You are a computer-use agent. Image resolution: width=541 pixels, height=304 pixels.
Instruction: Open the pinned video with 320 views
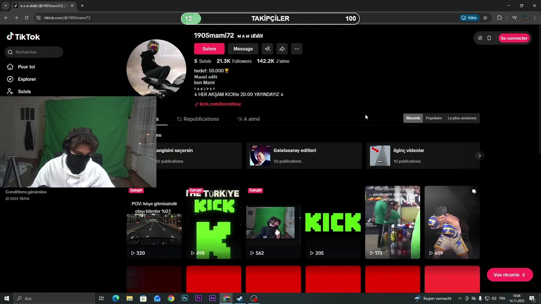click(154, 222)
